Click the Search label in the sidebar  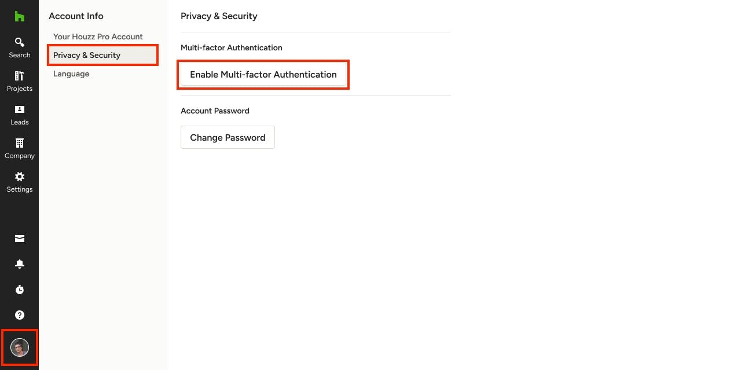(19, 54)
